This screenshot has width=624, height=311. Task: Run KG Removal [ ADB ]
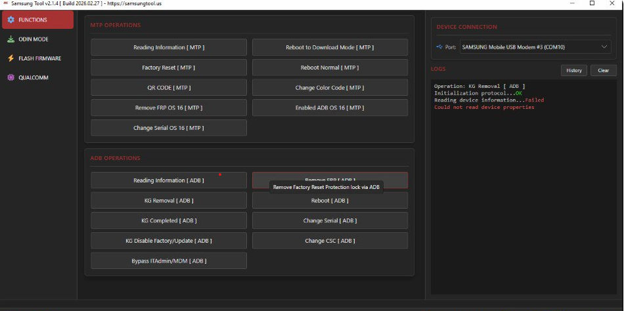pyautogui.click(x=169, y=201)
